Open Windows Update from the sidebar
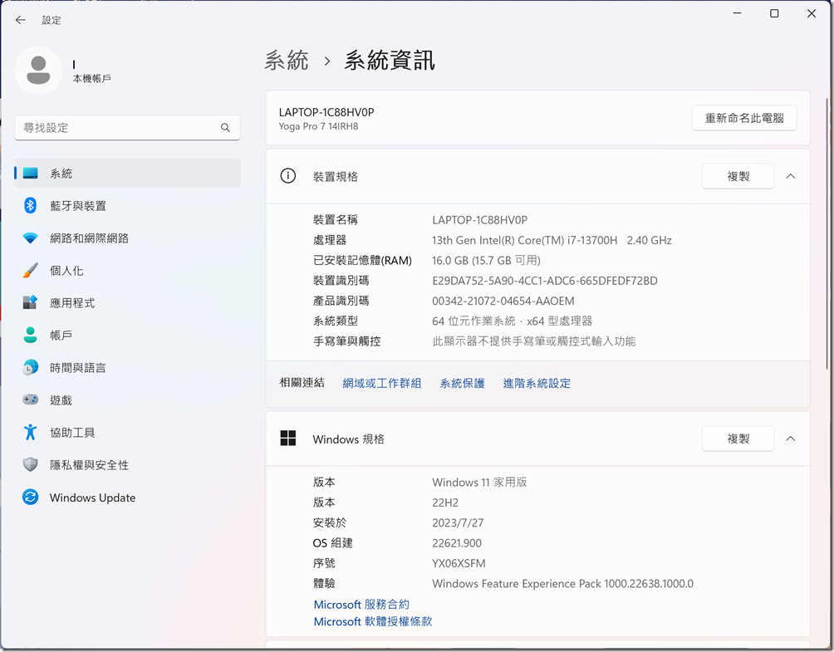Image resolution: width=834 pixels, height=652 pixels. [x=91, y=498]
